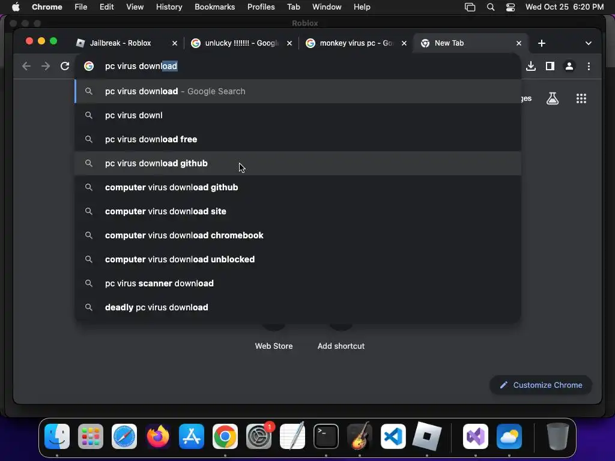Click the address bar with pc virus download
Screen dimensions: 615x461
298,66
